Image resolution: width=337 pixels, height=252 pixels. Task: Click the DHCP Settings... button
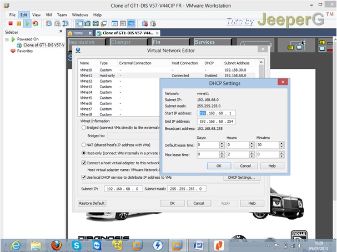click(x=242, y=178)
